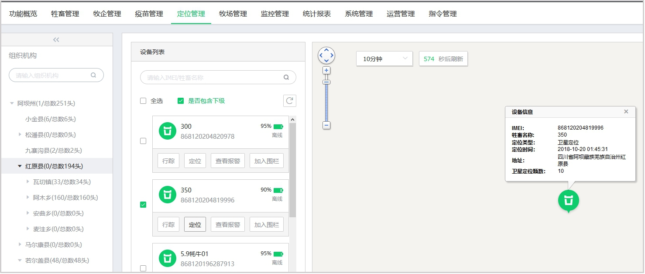The image size is (645, 274).
Task: Click green device icon for 300
Action: pyautogui.click(x=168, y=131)
